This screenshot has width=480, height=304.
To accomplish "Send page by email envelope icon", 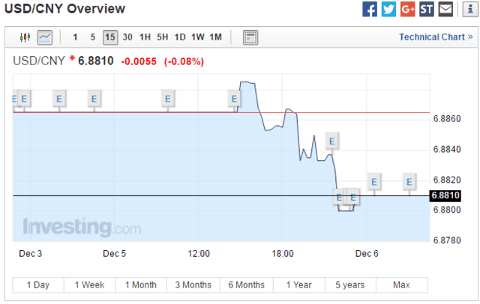I will [445, 9].
